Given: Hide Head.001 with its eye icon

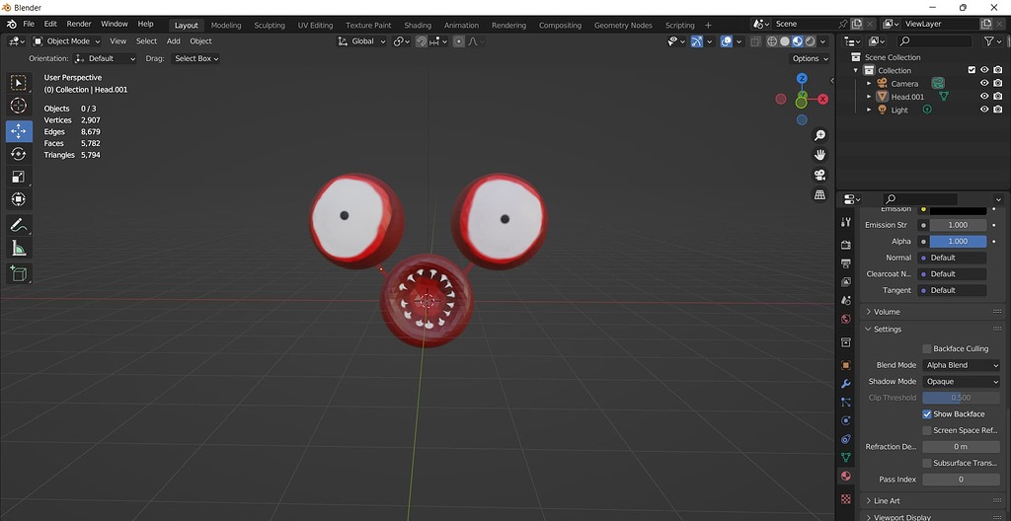Looking at the screenshot, I should coord(984,96).
